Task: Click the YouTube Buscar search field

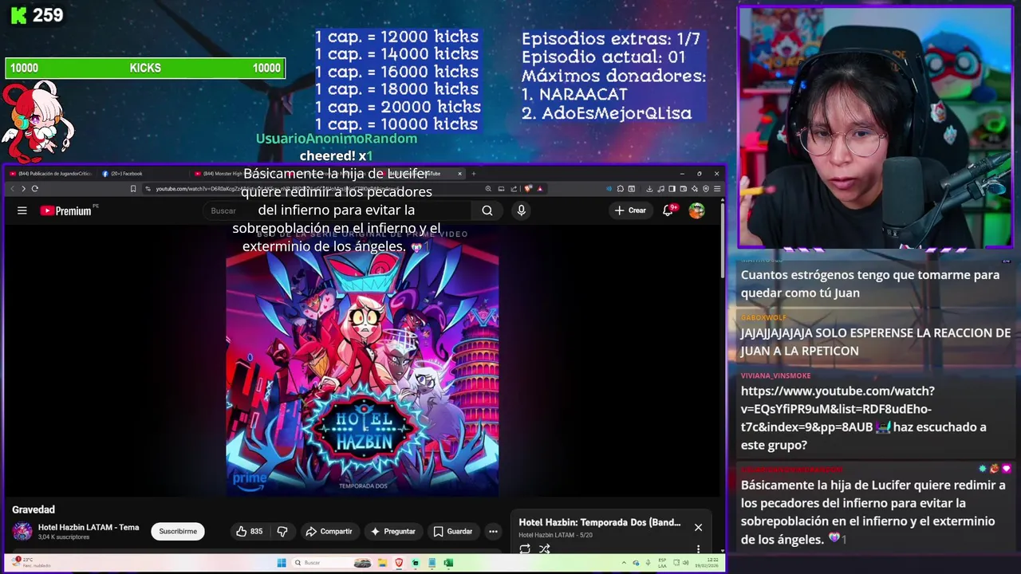Action: point(339,210)
